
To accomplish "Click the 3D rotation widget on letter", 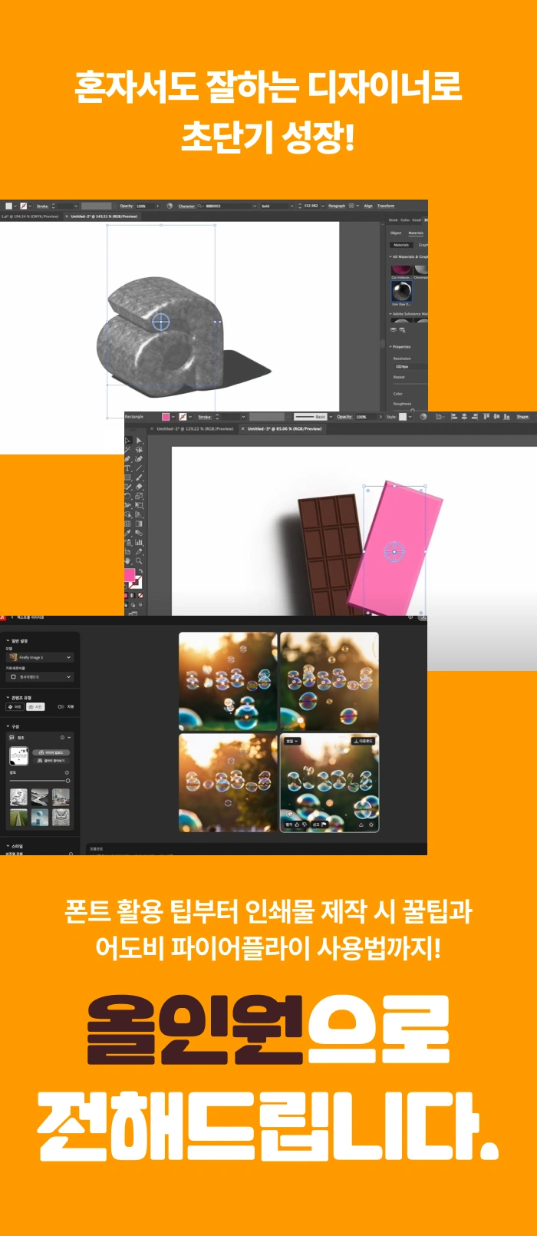I will pos(160,322).
